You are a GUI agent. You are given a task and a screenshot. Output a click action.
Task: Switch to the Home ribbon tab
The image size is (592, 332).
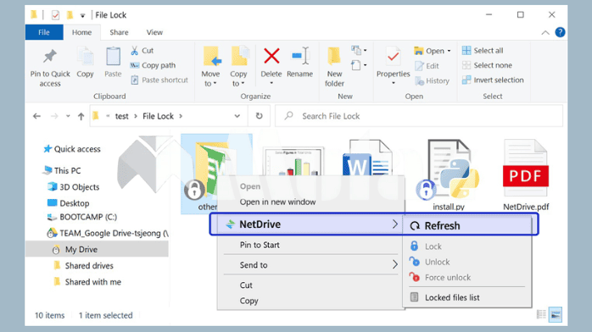click(x=82, y=32)
